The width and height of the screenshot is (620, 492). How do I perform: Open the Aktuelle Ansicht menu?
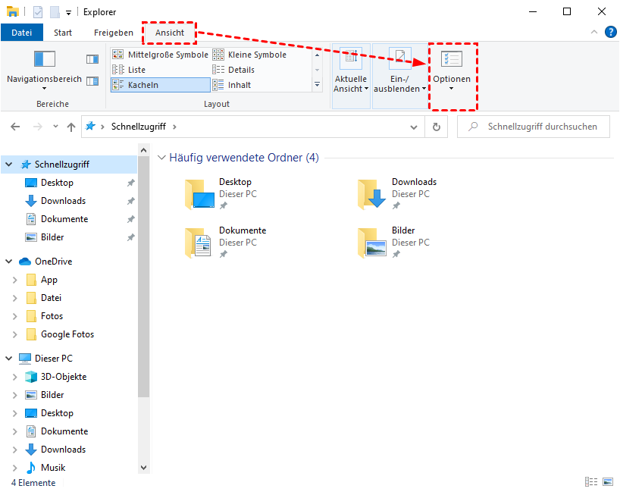[351, 76]
